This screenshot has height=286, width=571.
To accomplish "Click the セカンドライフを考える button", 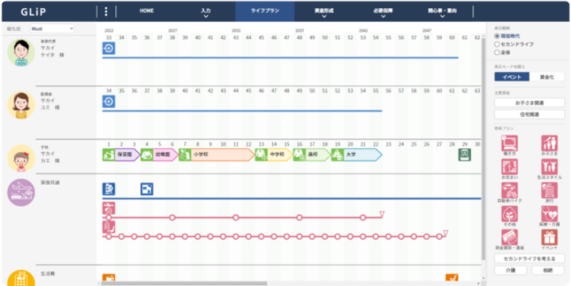I will pos(529,259).
